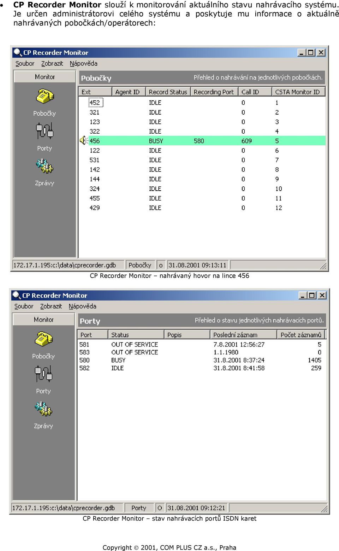Open Porty connector icon in upper window
The image size is (339, 551).
[44, 130]
